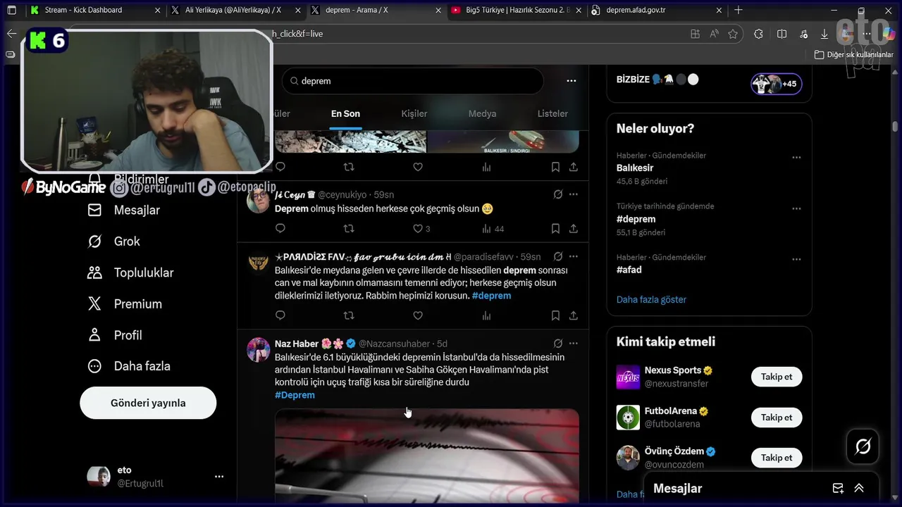Open browser extensions icon
902x507 pixels.
[758, 34]
